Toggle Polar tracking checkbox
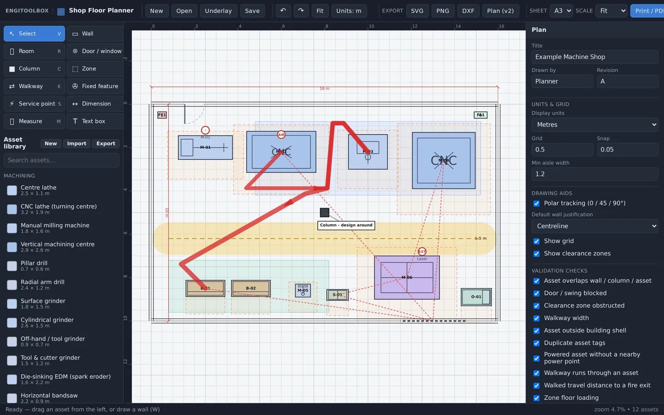Screen dimensions: 664x415 point(536,203)
